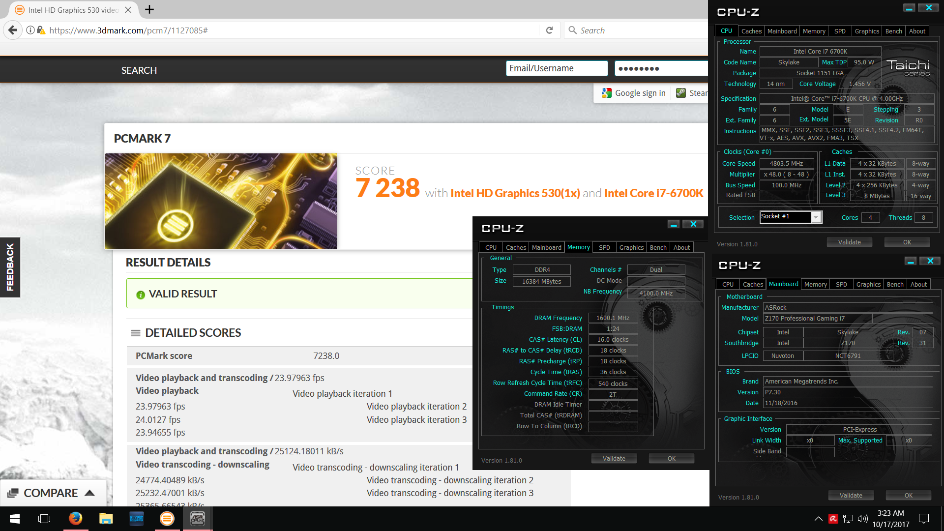
Task: Click the site information icon in address bar
Action: [30, 30]
